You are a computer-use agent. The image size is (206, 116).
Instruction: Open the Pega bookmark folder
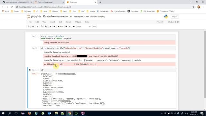tap(44, 11)
